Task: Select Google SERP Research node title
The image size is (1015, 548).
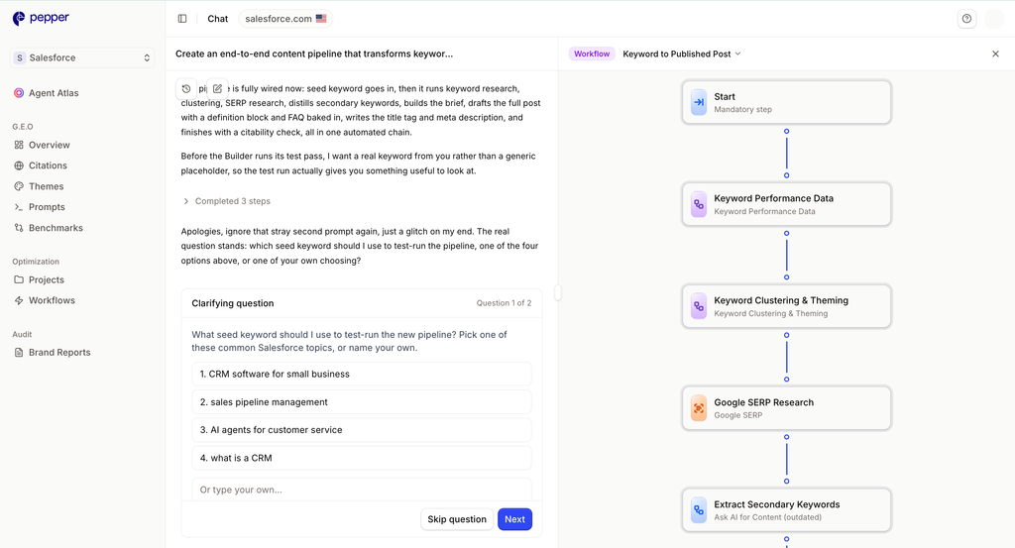Action: pos(764,402)
